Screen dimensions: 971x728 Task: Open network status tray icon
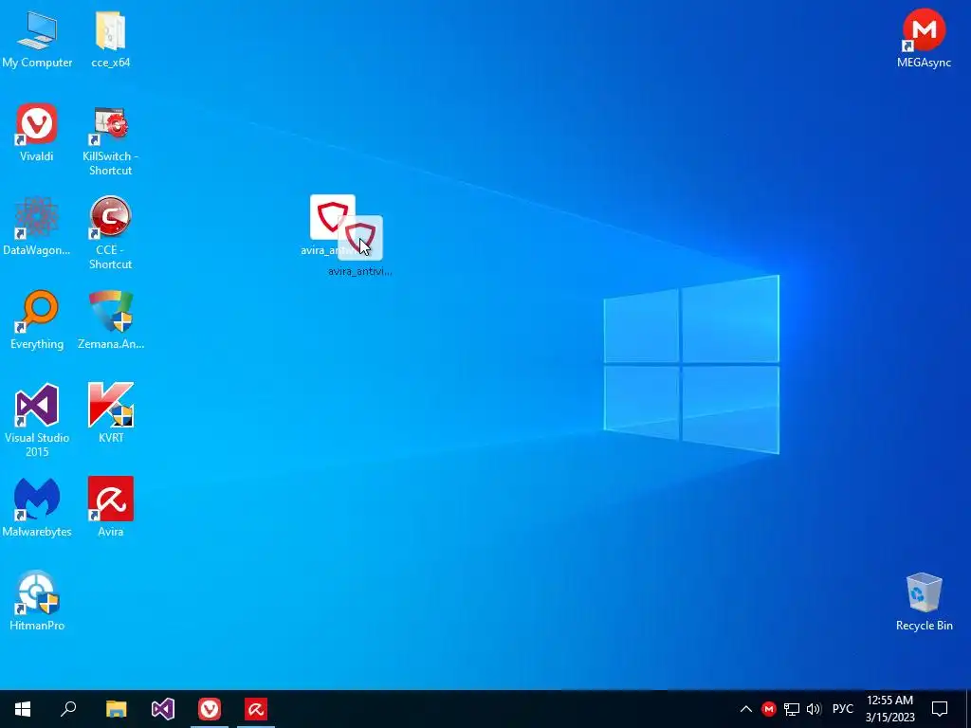click(792, 709)
